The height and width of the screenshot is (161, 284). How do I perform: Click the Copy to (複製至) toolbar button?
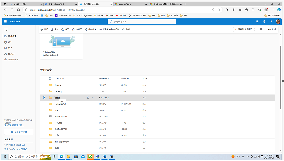(x=77, y=30)
